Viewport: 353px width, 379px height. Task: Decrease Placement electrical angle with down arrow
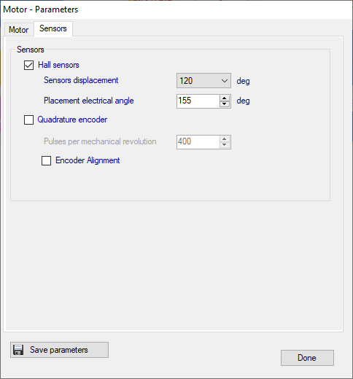coord(225,104)
